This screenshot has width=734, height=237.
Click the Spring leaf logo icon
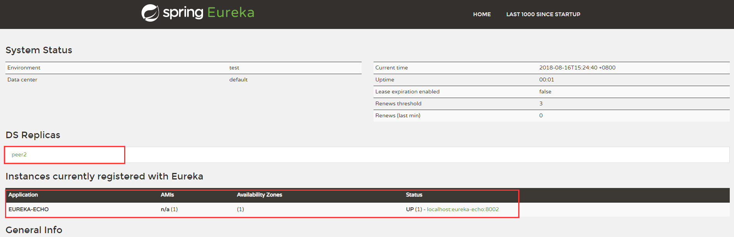click(x=150, y=13)
